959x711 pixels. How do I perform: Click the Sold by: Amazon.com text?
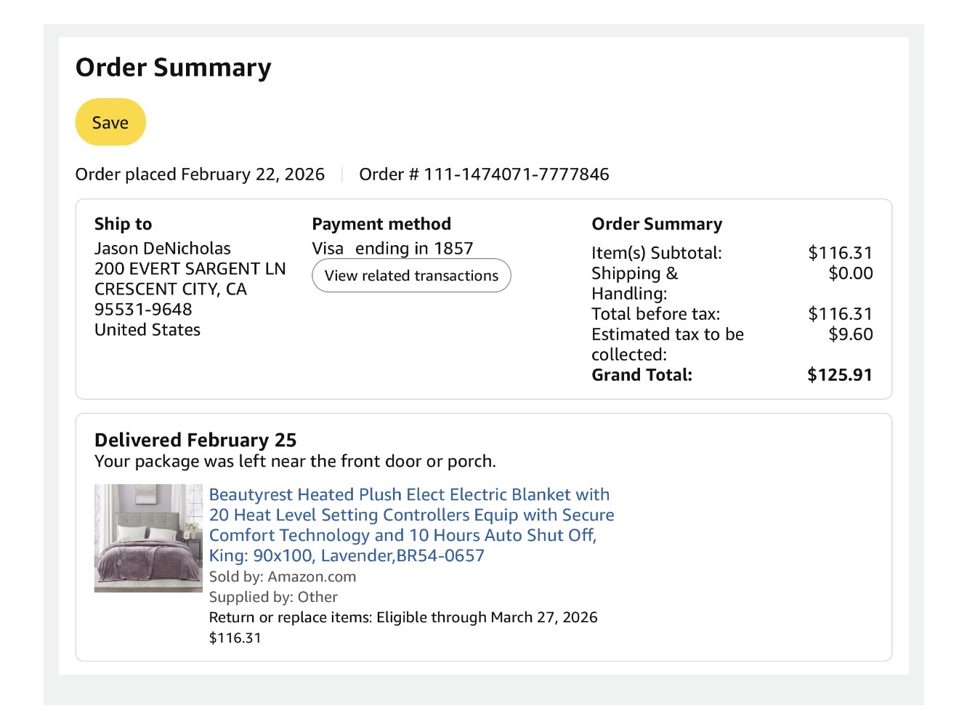click(x=283, y=577)
